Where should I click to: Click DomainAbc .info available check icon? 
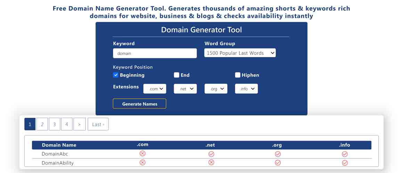pos(345,154)
